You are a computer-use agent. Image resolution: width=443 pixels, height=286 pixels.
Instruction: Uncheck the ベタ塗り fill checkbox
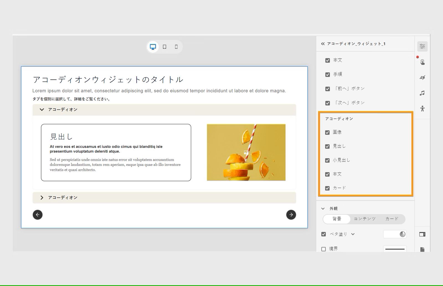323,234
